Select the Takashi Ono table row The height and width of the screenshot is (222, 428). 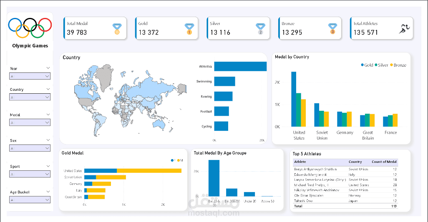[x=345, y=201]
